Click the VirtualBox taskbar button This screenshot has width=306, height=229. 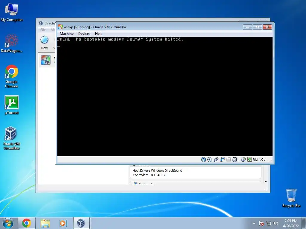tap(81, 223)
